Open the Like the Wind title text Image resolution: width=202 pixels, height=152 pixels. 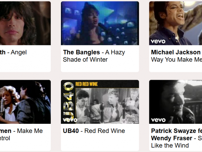tap(170, 145)
